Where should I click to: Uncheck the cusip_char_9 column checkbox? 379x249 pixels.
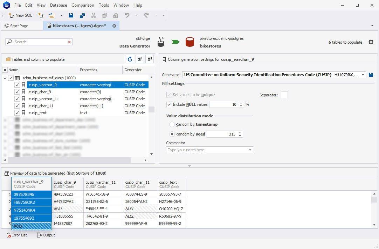(x=17, y=92)
